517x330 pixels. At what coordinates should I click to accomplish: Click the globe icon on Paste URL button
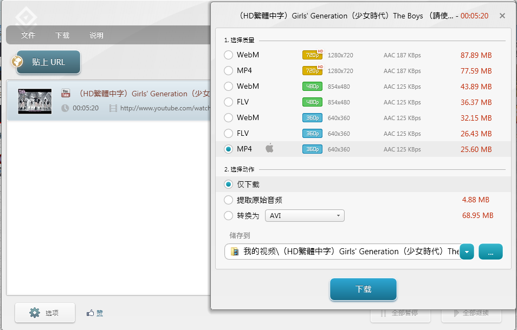(x=17, y=62)
